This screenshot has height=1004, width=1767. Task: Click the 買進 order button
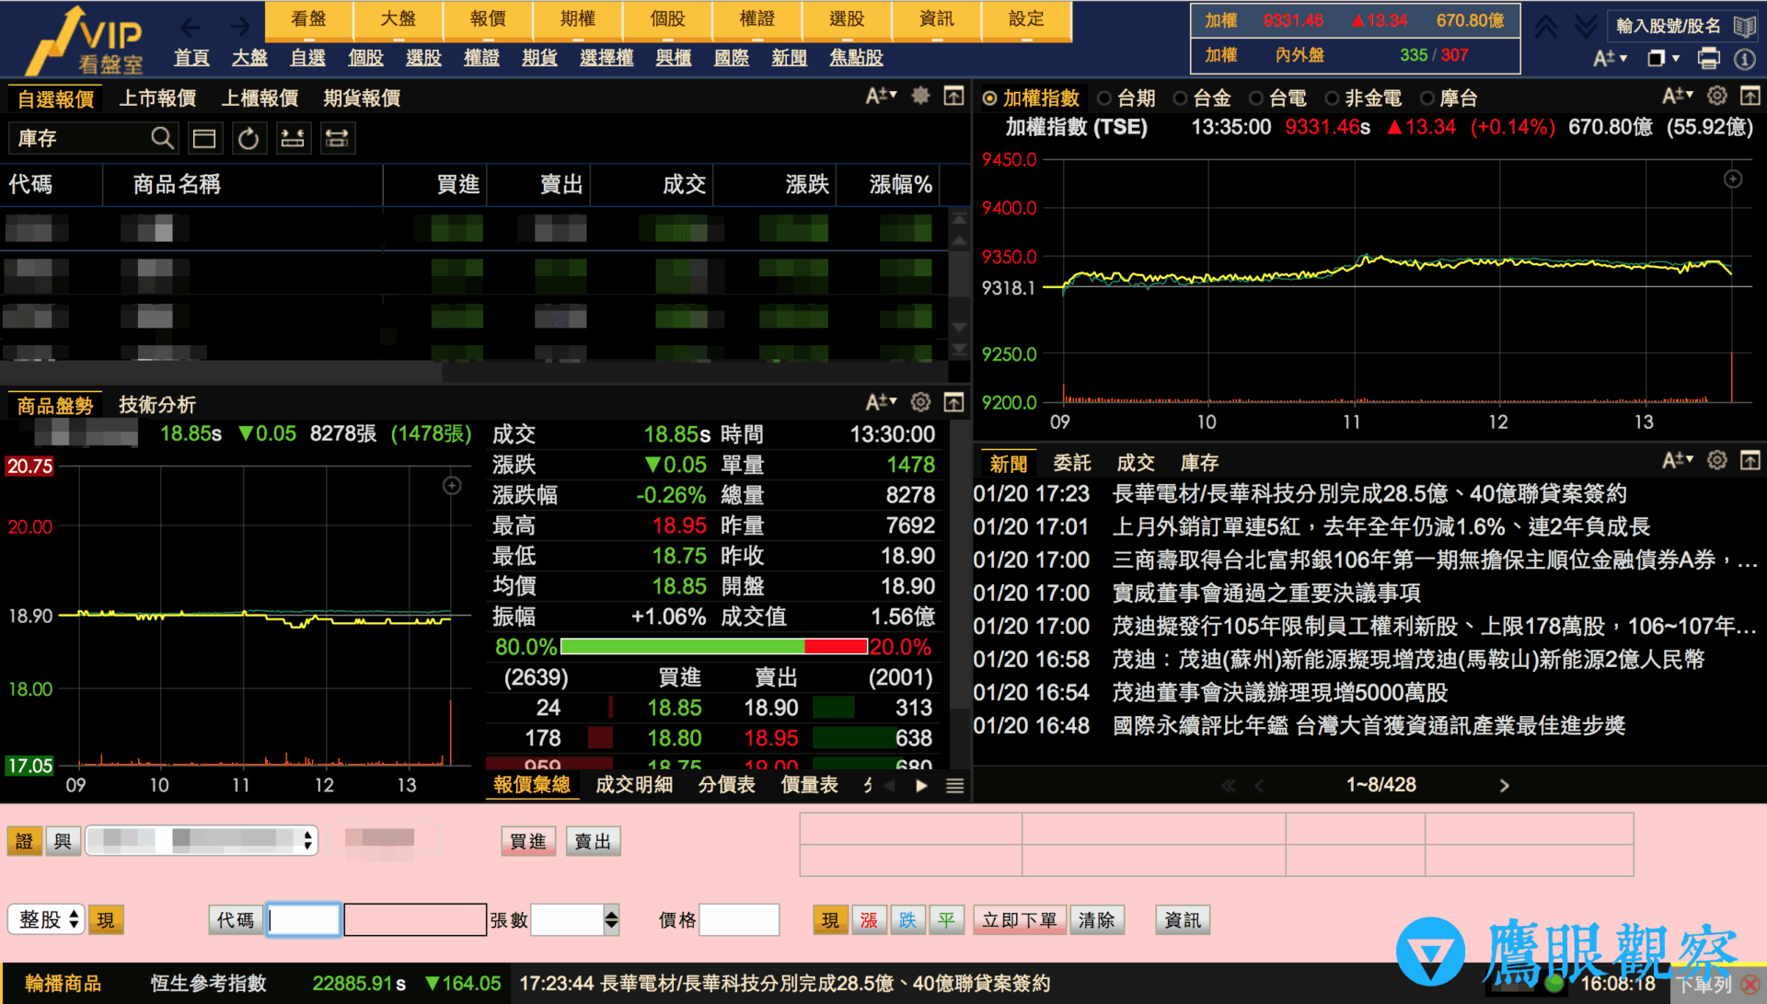pyautogui.click(x=528, y=841)
